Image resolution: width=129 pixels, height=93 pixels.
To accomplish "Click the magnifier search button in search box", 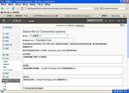I will (126, 9).
